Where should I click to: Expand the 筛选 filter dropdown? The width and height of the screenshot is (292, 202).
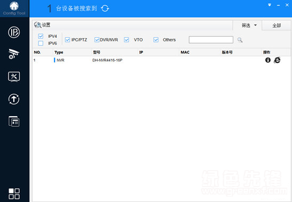click(249, 25)
